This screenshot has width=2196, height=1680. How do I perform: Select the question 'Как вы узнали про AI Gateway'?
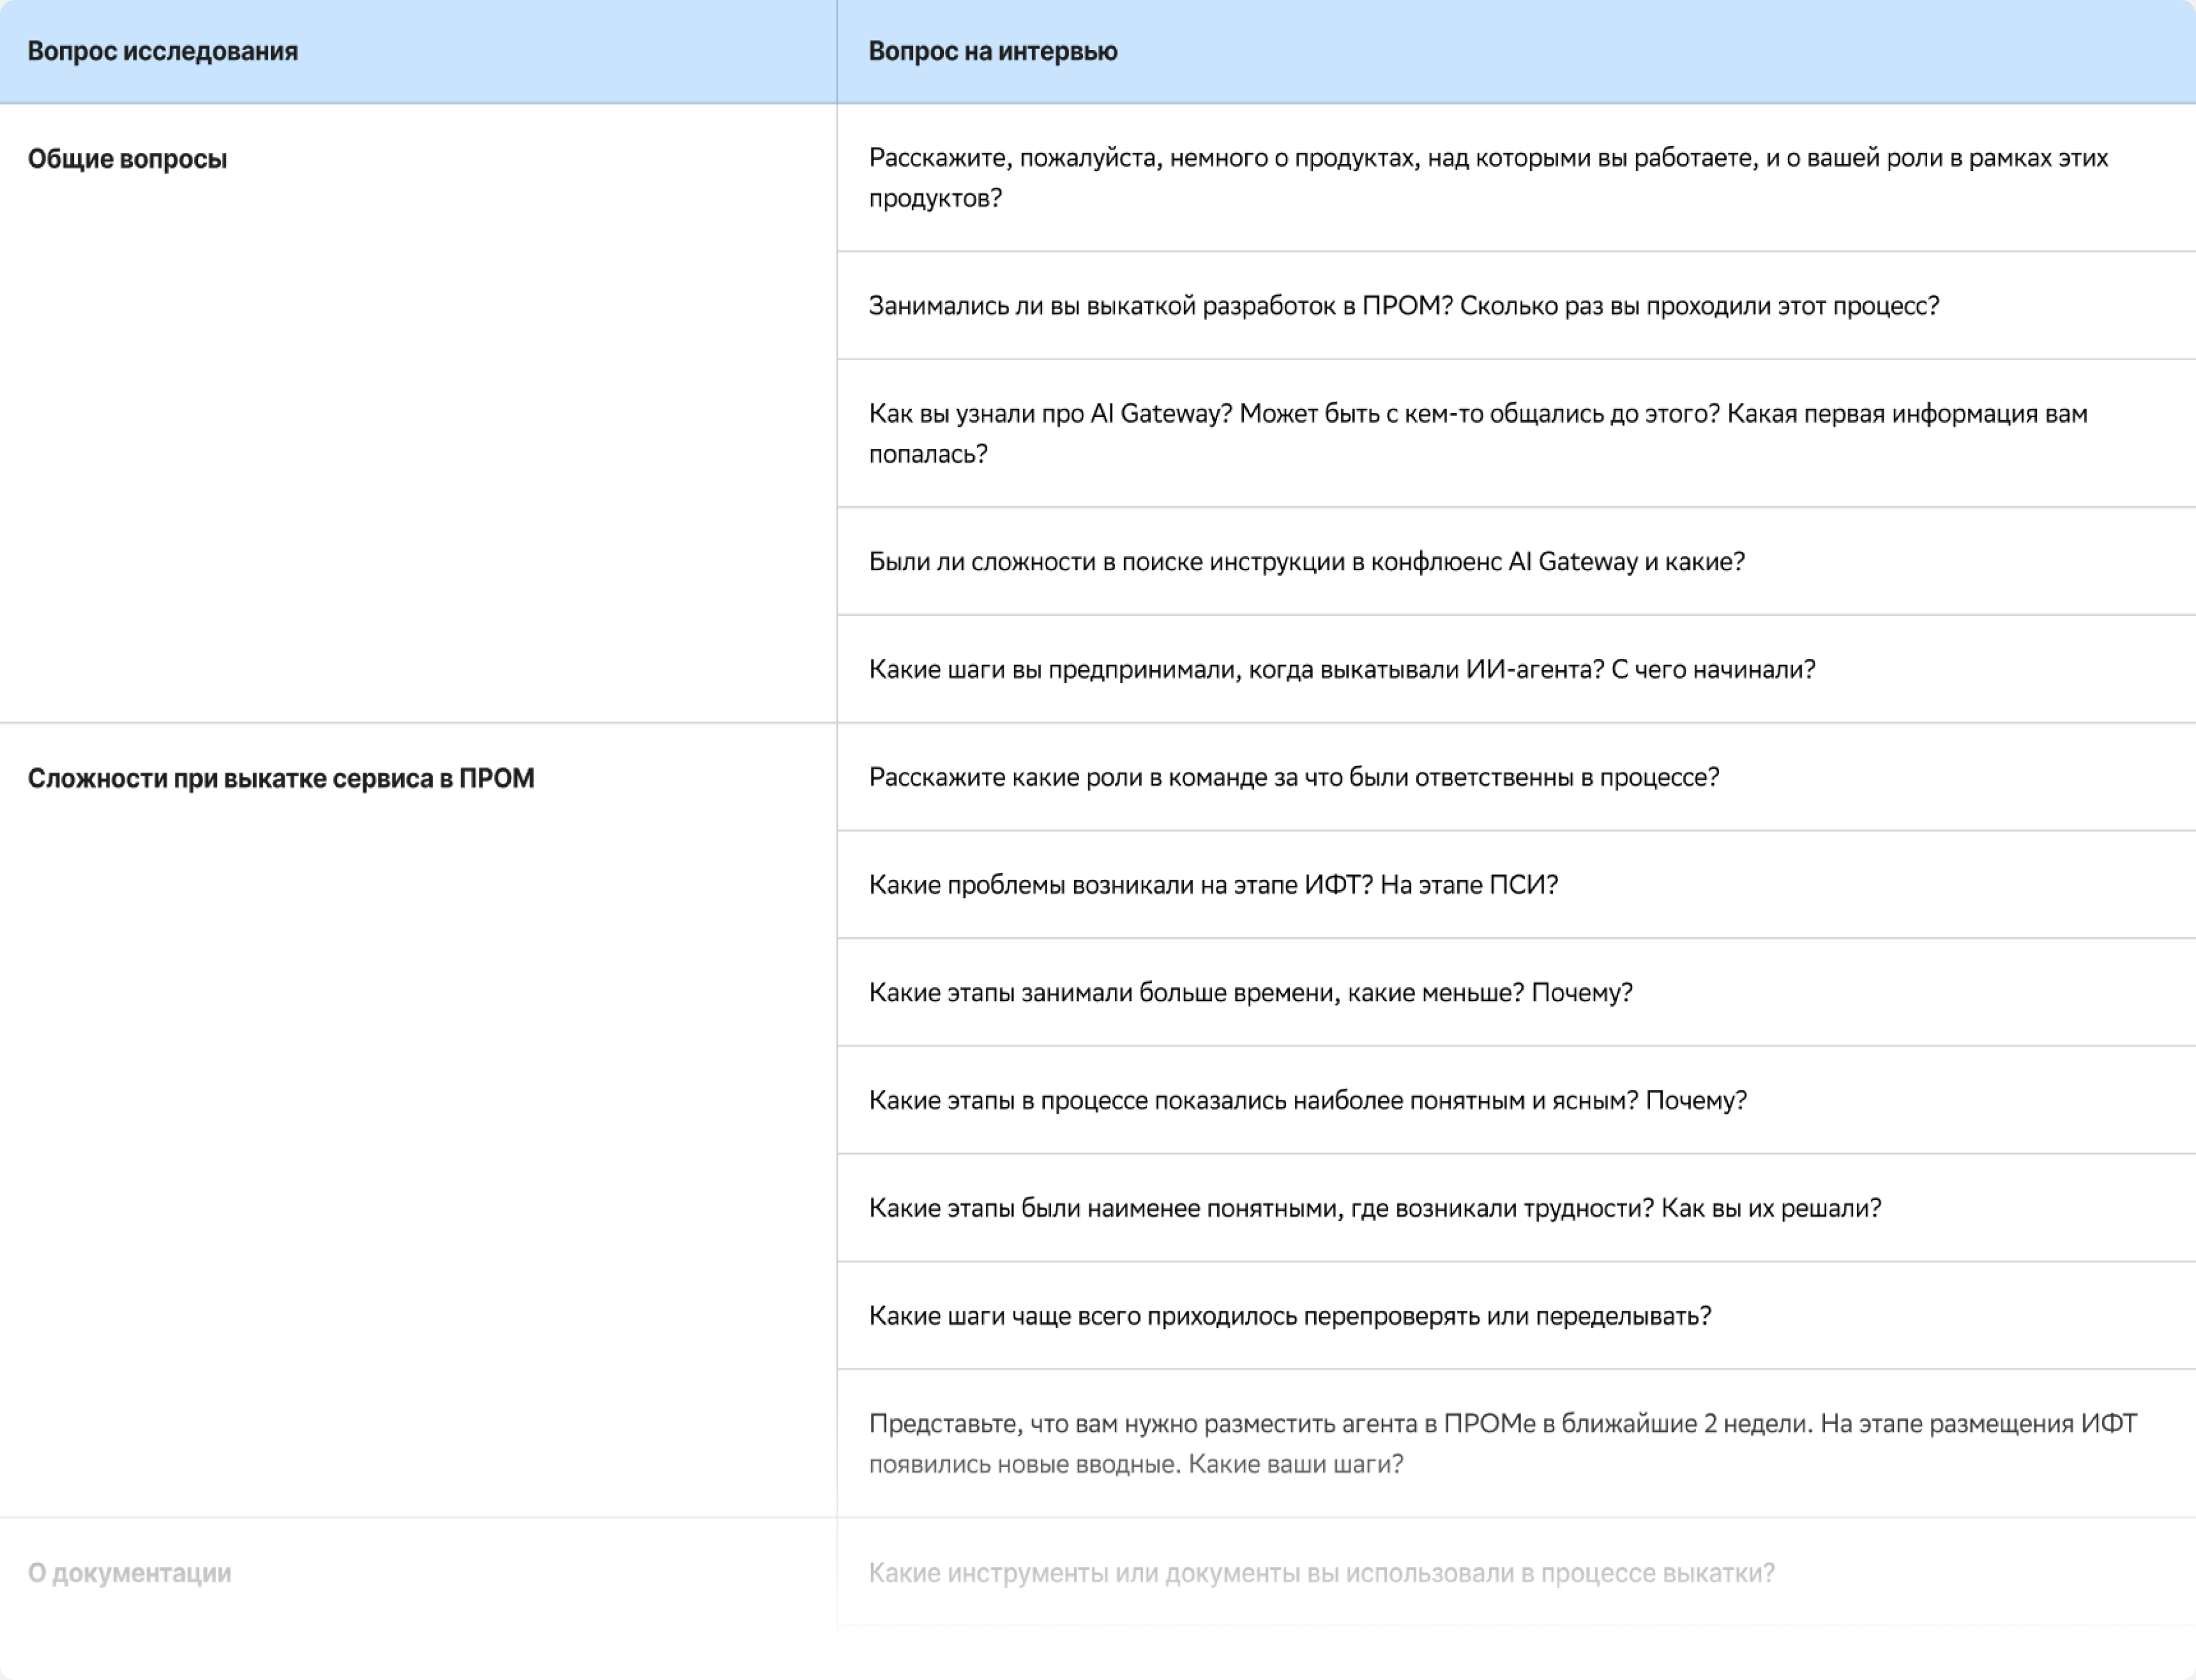pyautogui.click(x=1478, y=434)
